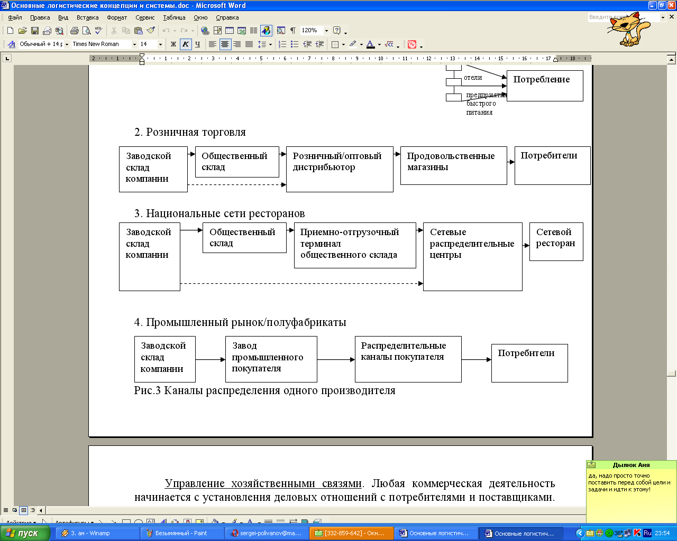Open an existing file via folder icon
The height and width of the screenshot is (541, 677).
click(x=22, y=31)
